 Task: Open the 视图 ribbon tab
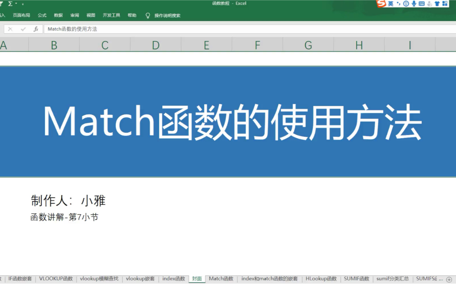(x=91, y=15)
